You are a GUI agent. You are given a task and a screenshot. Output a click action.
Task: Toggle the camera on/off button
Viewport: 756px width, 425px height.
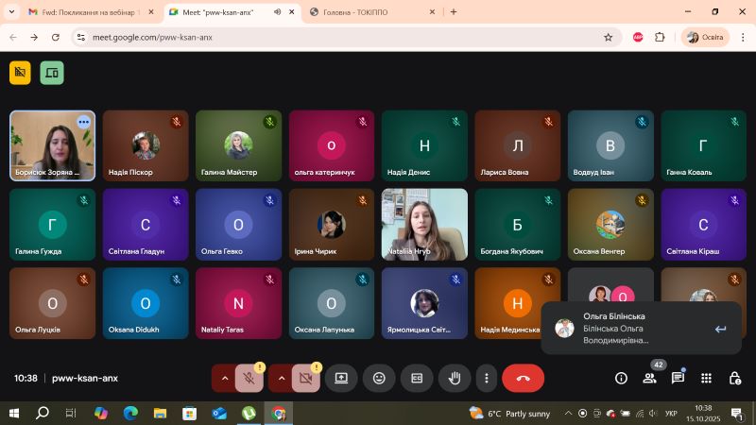click(305, 378)
